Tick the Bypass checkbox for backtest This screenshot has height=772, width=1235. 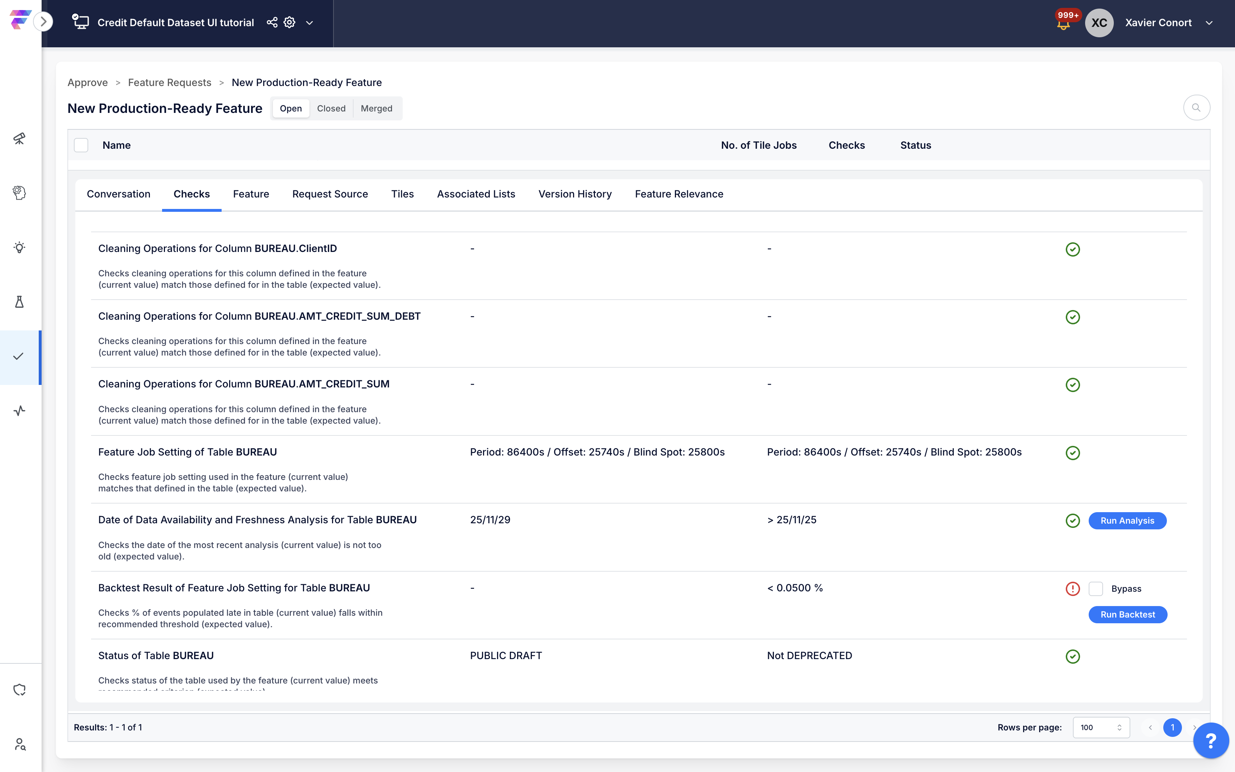pos(1096,589)
